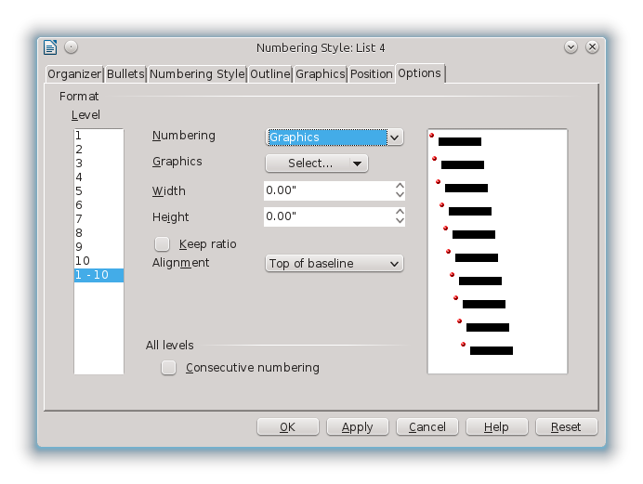643x484 pixels.
Task: Select level 5 in Level list
Action: [80, 191]
